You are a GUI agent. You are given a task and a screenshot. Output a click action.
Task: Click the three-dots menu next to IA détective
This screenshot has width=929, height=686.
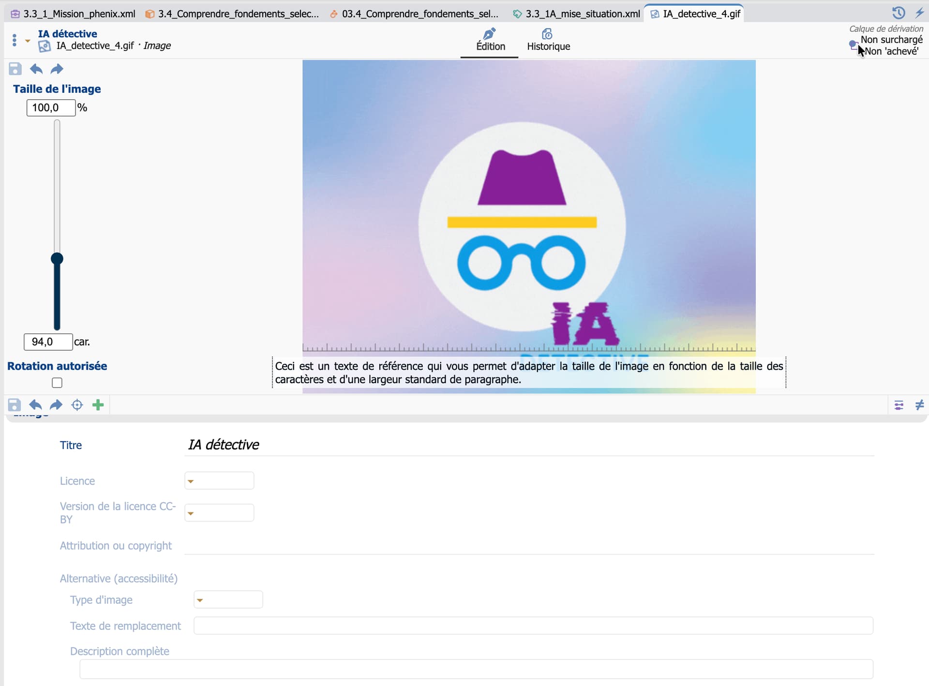tap(15, 40)
